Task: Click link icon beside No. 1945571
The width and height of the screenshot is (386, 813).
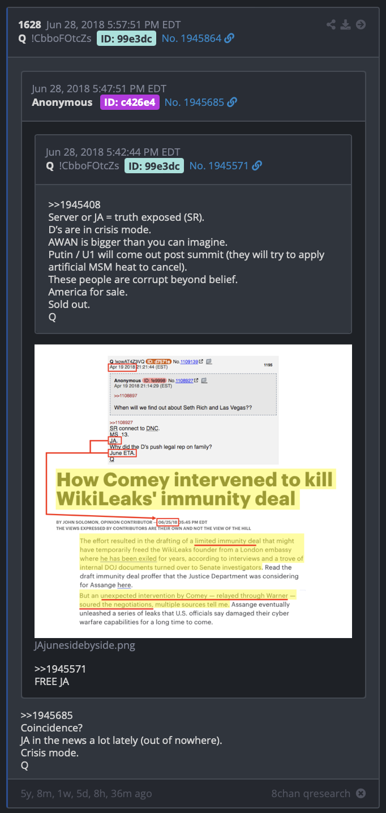Action: 257,166
